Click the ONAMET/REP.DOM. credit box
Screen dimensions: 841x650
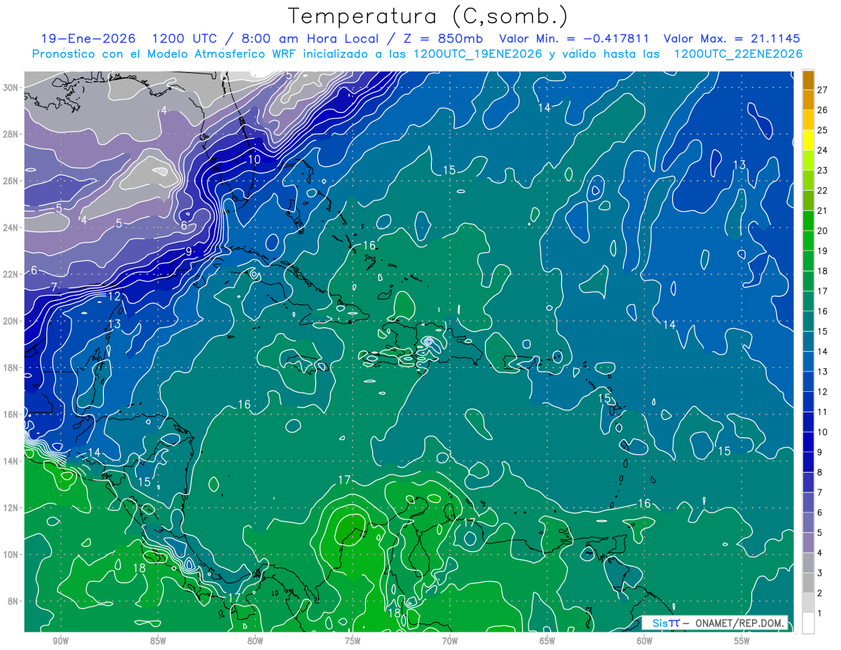pyautogui.click(x=714, y=623)
